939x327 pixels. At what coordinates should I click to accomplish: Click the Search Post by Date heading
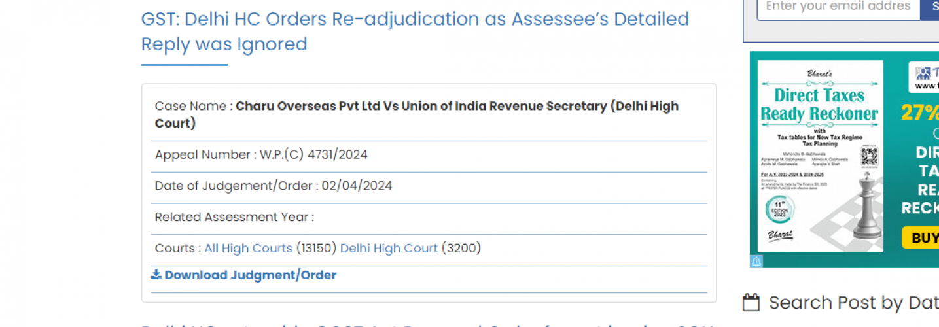click(853, 303)
